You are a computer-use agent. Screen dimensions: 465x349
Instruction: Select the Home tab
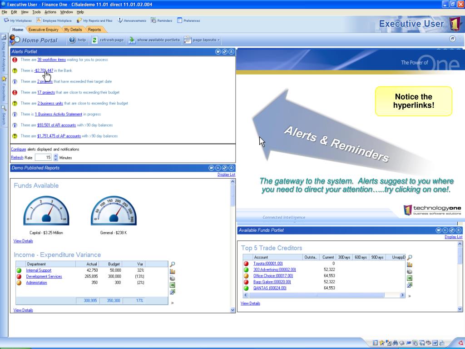coord(18,30)
